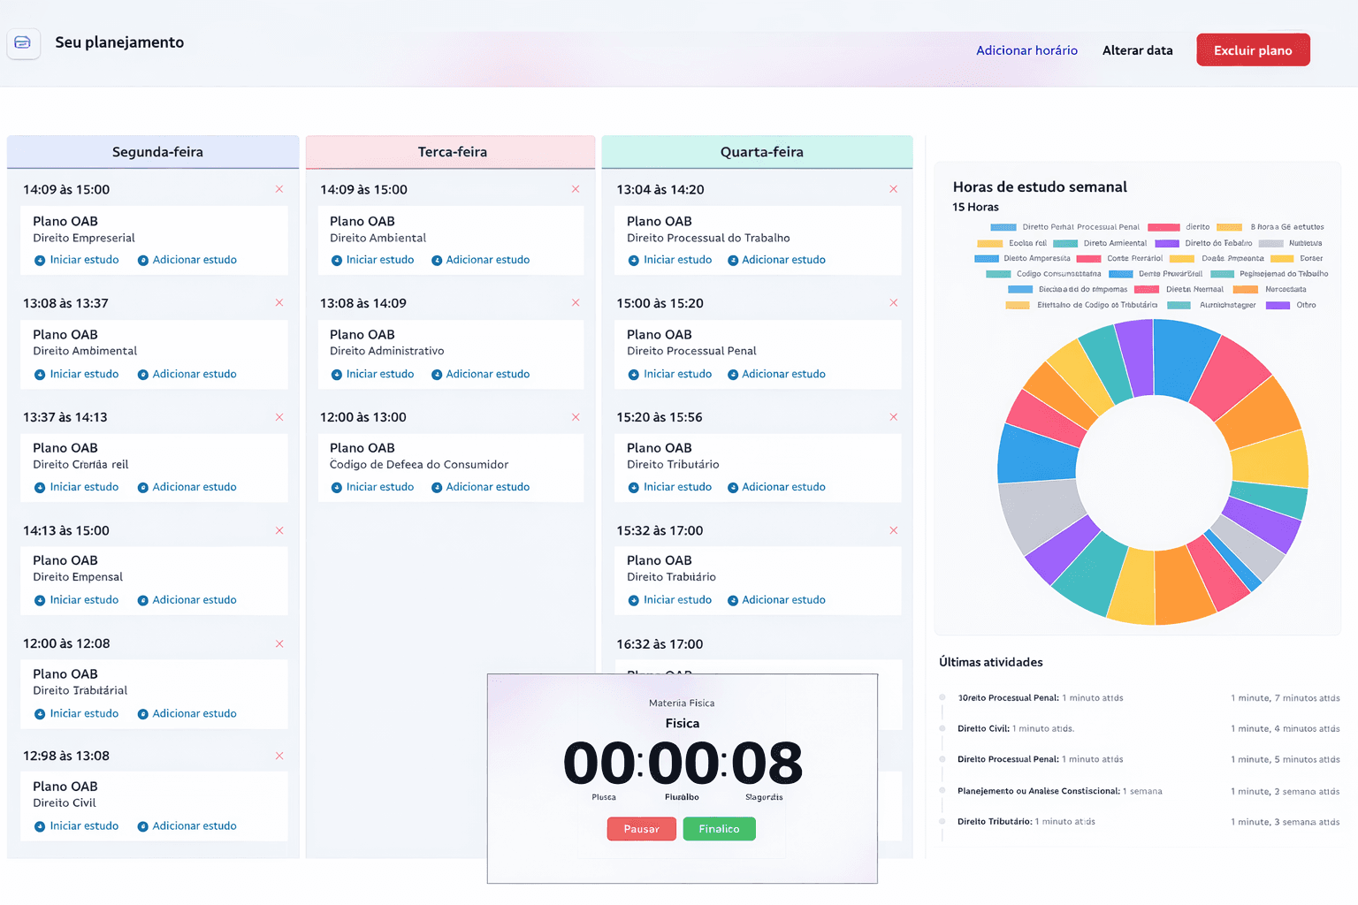Start study for Código de Defesa do Consumidor
The height and width of the screenshot is (905, 1358).
coord(371,486)
